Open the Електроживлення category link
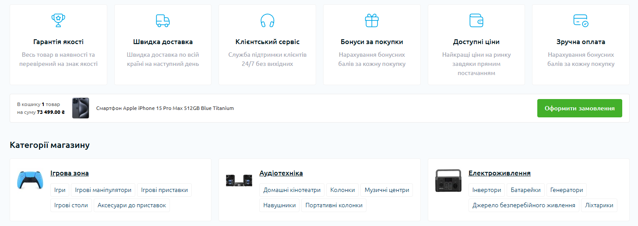The width and height of the screenshot is (638, 226). (x=500, y=173)
